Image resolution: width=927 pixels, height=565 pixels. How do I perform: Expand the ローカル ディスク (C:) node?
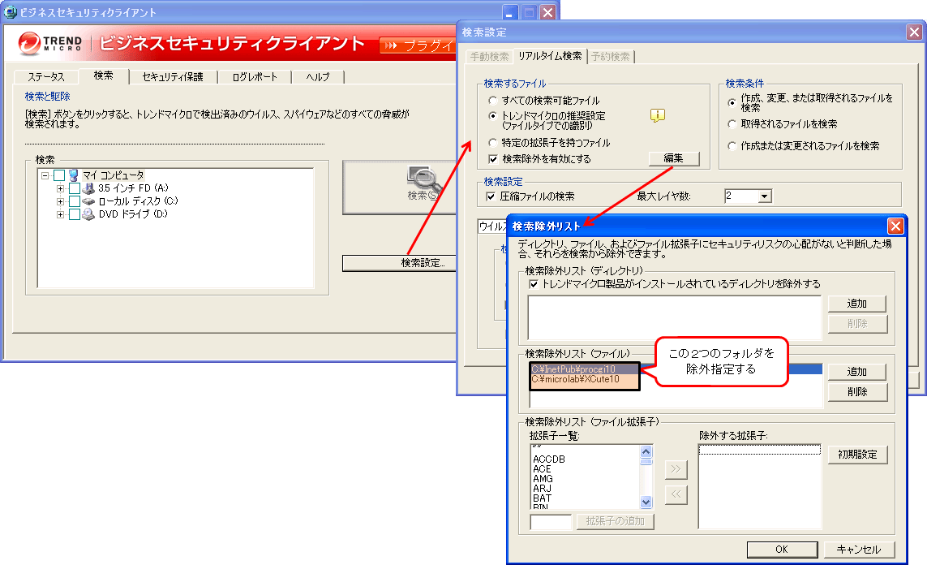pyautogui.click(x=60, y=202)
